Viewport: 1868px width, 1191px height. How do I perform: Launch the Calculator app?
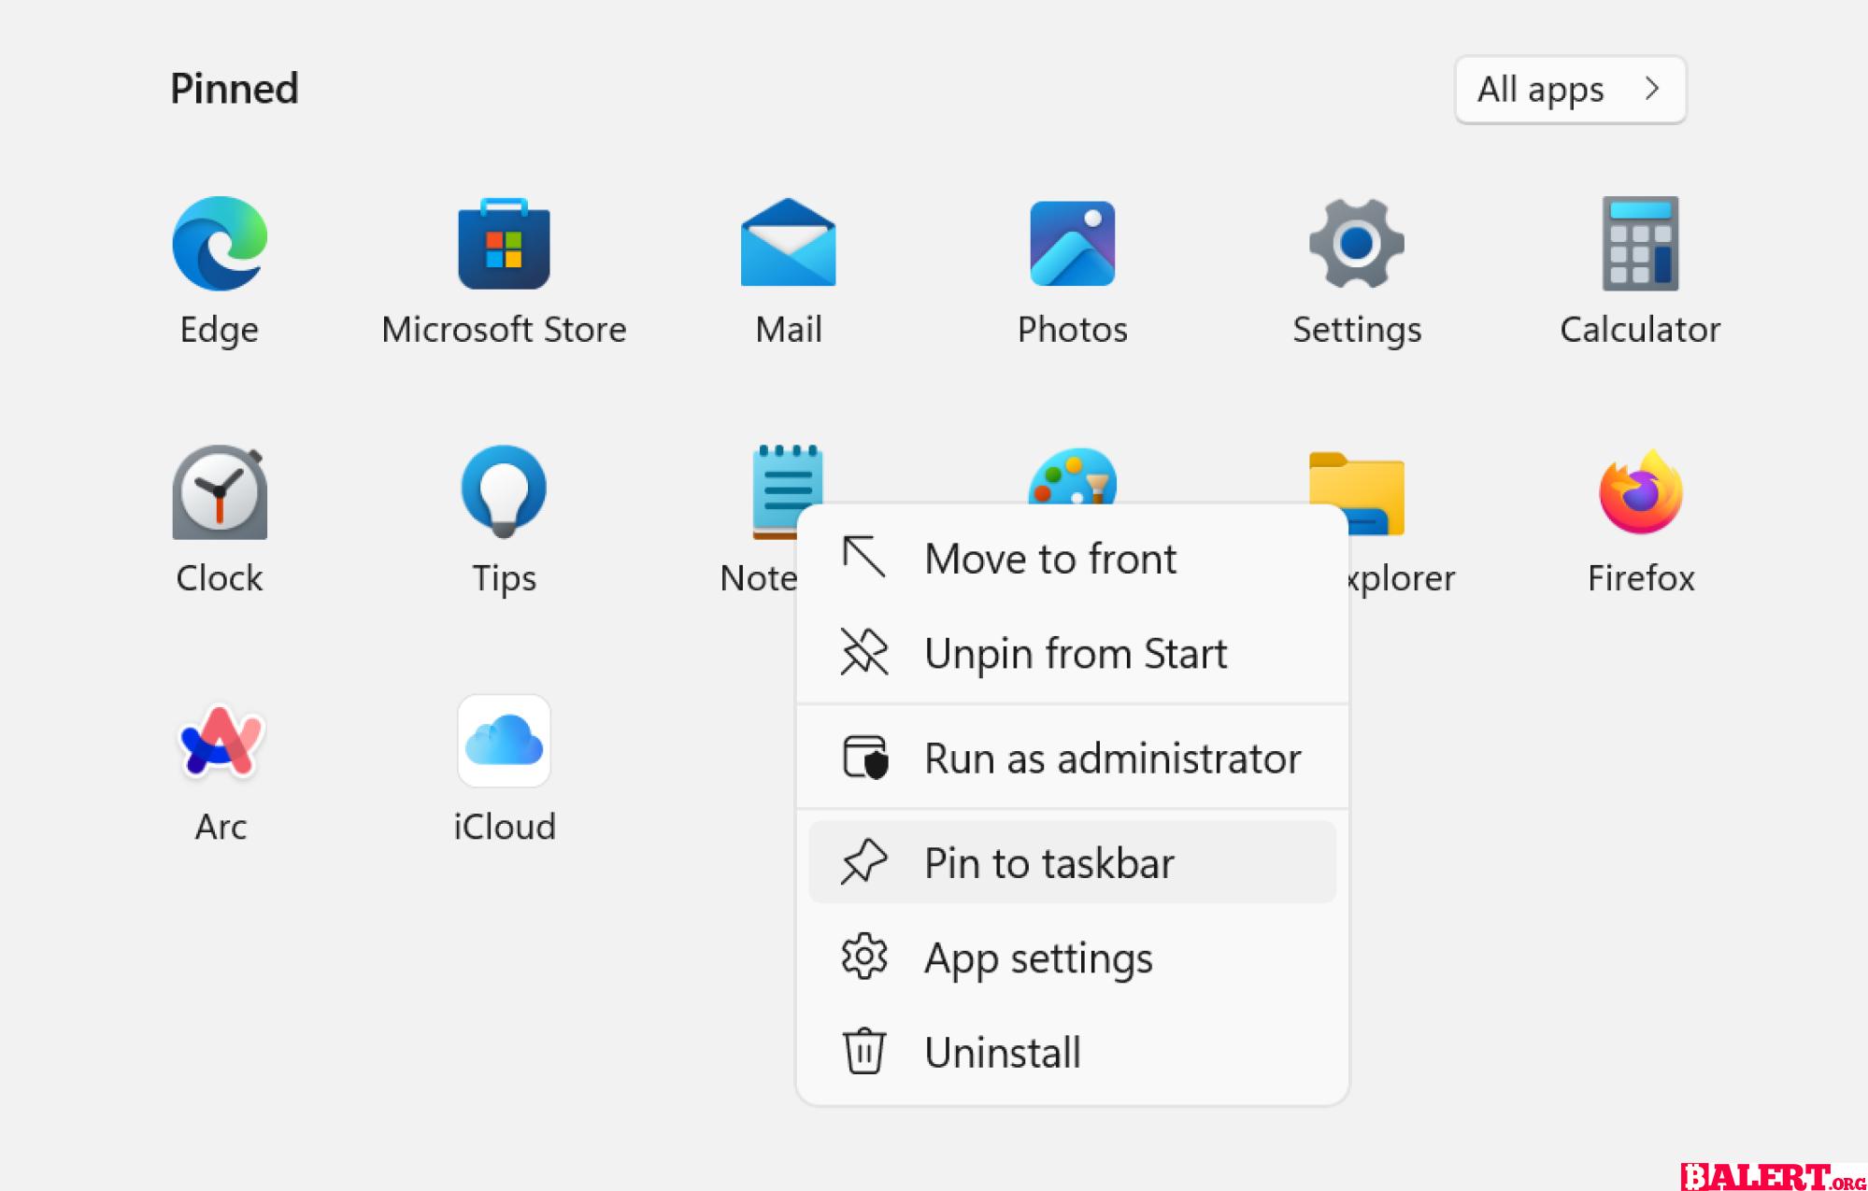tap(1640, 244)
